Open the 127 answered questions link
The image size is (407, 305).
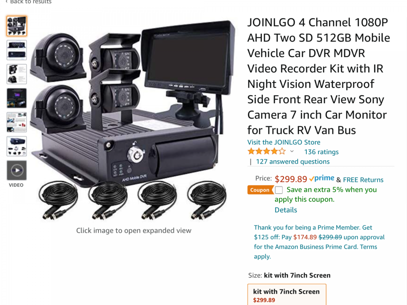click(x=293, y=161)
